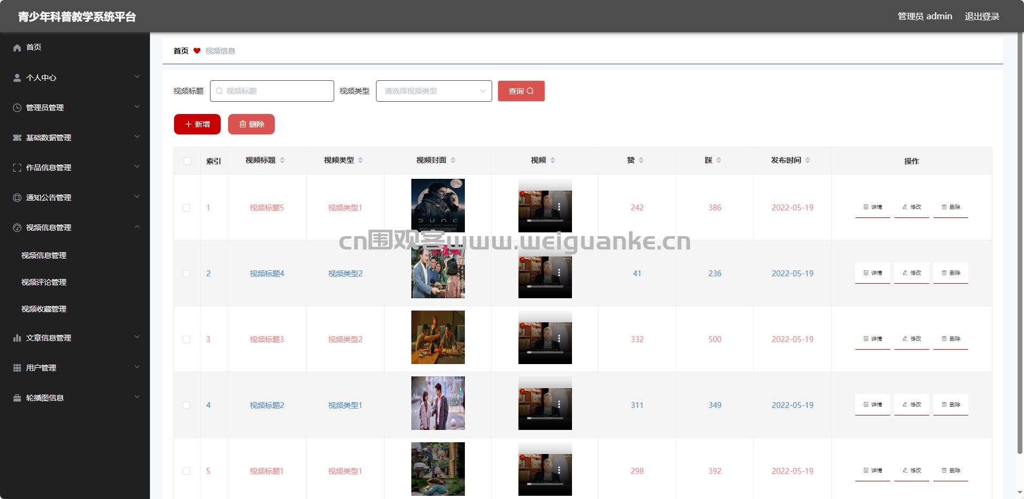
Task: Open the 视频类型 filter dropdown
Action: (x=434, y=91)
